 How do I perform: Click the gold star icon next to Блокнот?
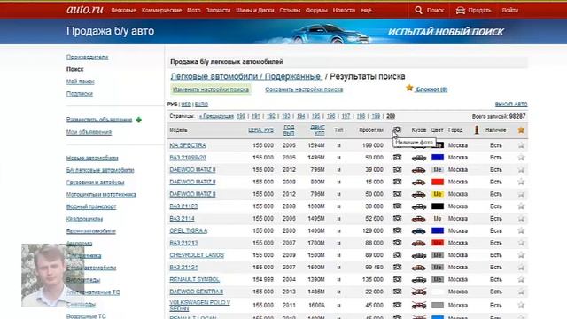click(409, 88)
